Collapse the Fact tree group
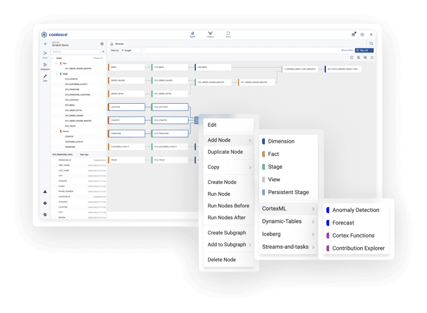The width and height of the screenshot is (427, 313). coord(56,63)
